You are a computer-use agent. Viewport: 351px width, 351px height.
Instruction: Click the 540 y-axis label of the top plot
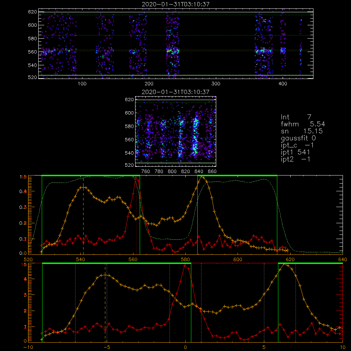pos(32,65)
